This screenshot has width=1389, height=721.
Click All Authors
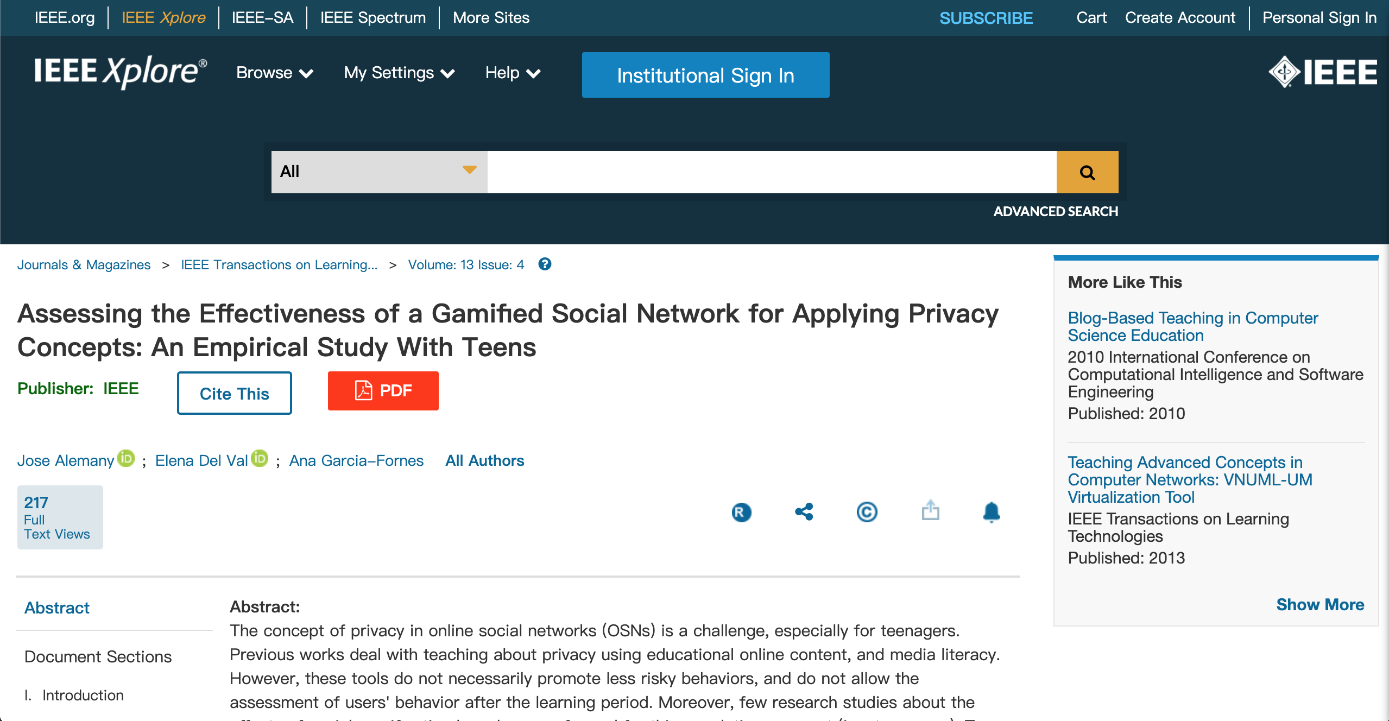pos(485,460)
